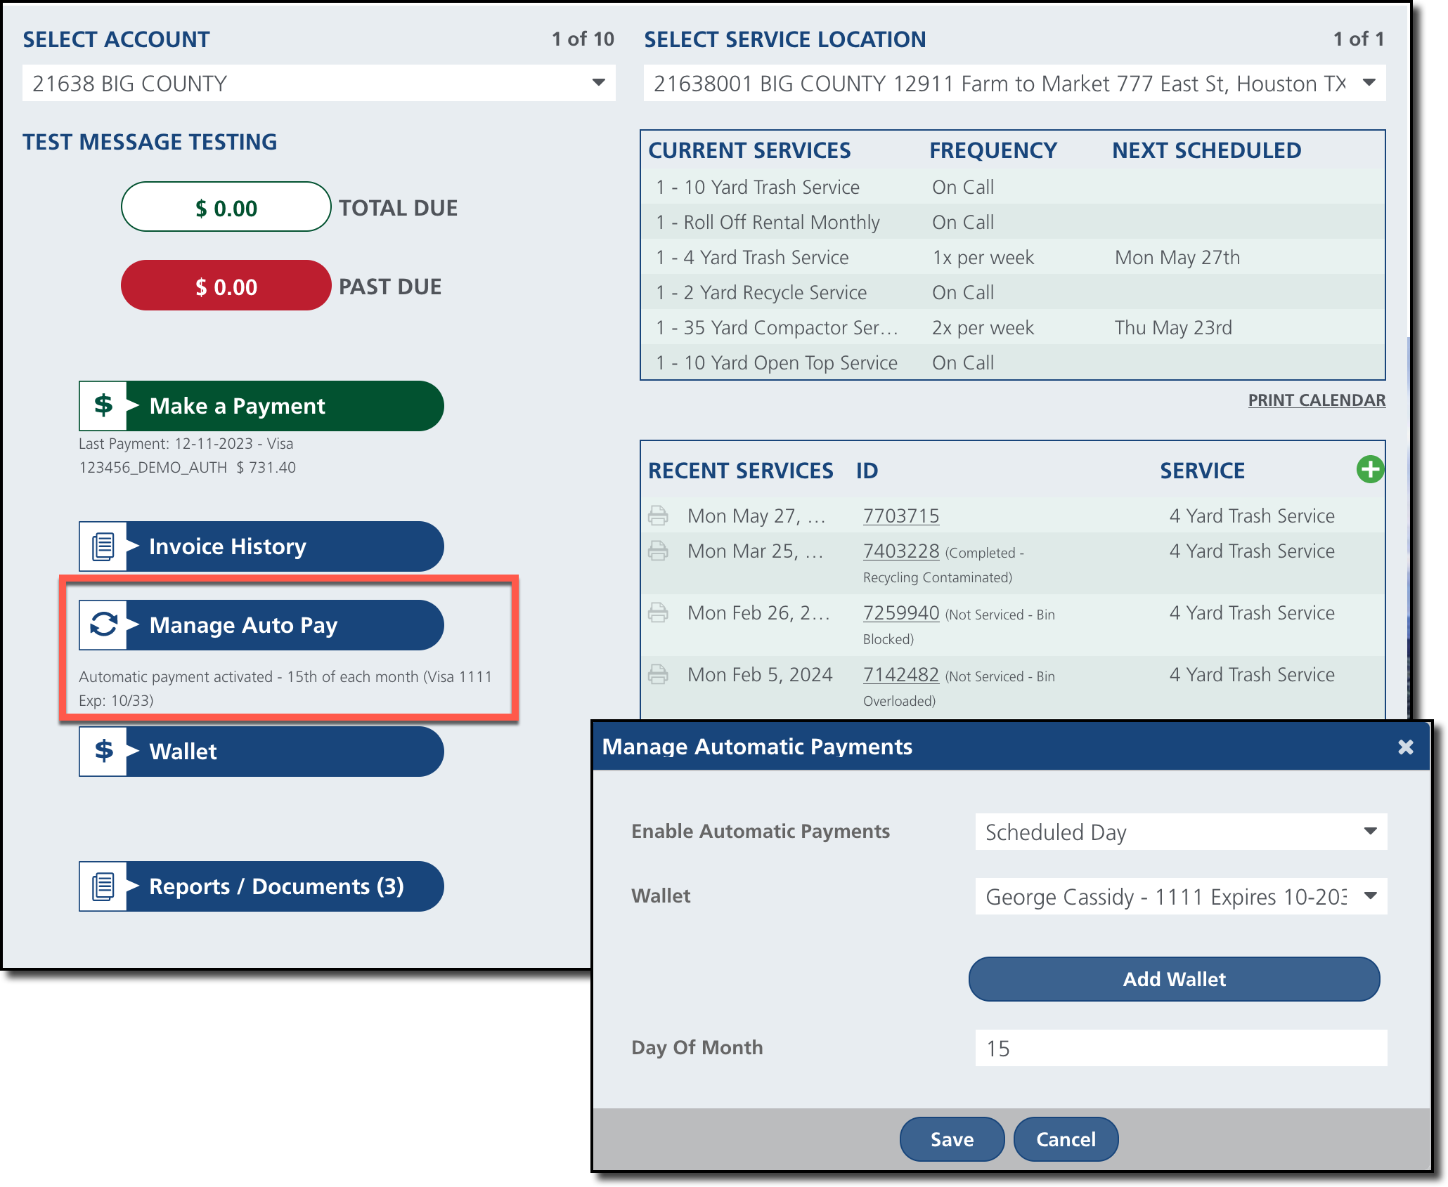Image resolution: width=1448 pixels, height=1187 pixels.
Task: Open service ID 7703715 link
Action: point(900,516)
